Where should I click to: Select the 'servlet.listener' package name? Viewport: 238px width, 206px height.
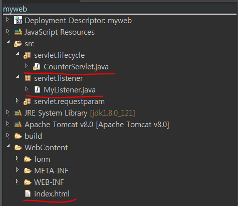point(59,78)
